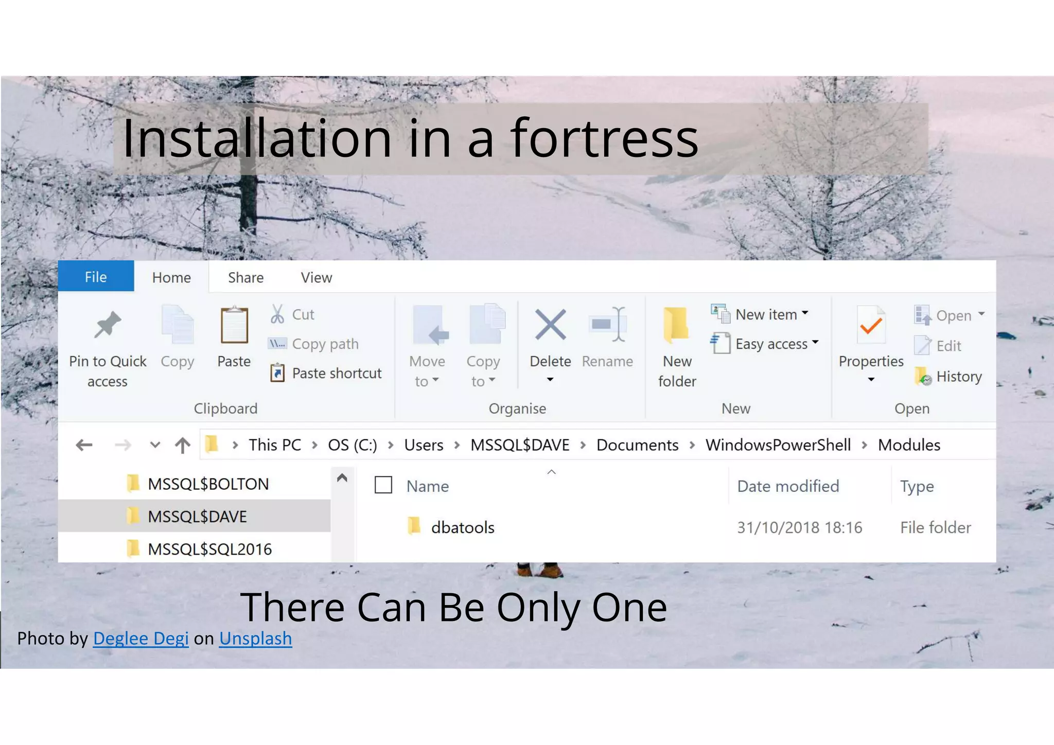1054x745 pixels.
Task: Click the navigation pane scroll up arrow
Action: click(342, 478)
